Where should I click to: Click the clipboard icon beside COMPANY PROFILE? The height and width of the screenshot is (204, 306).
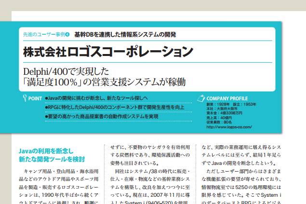click(x=201, y=98)
